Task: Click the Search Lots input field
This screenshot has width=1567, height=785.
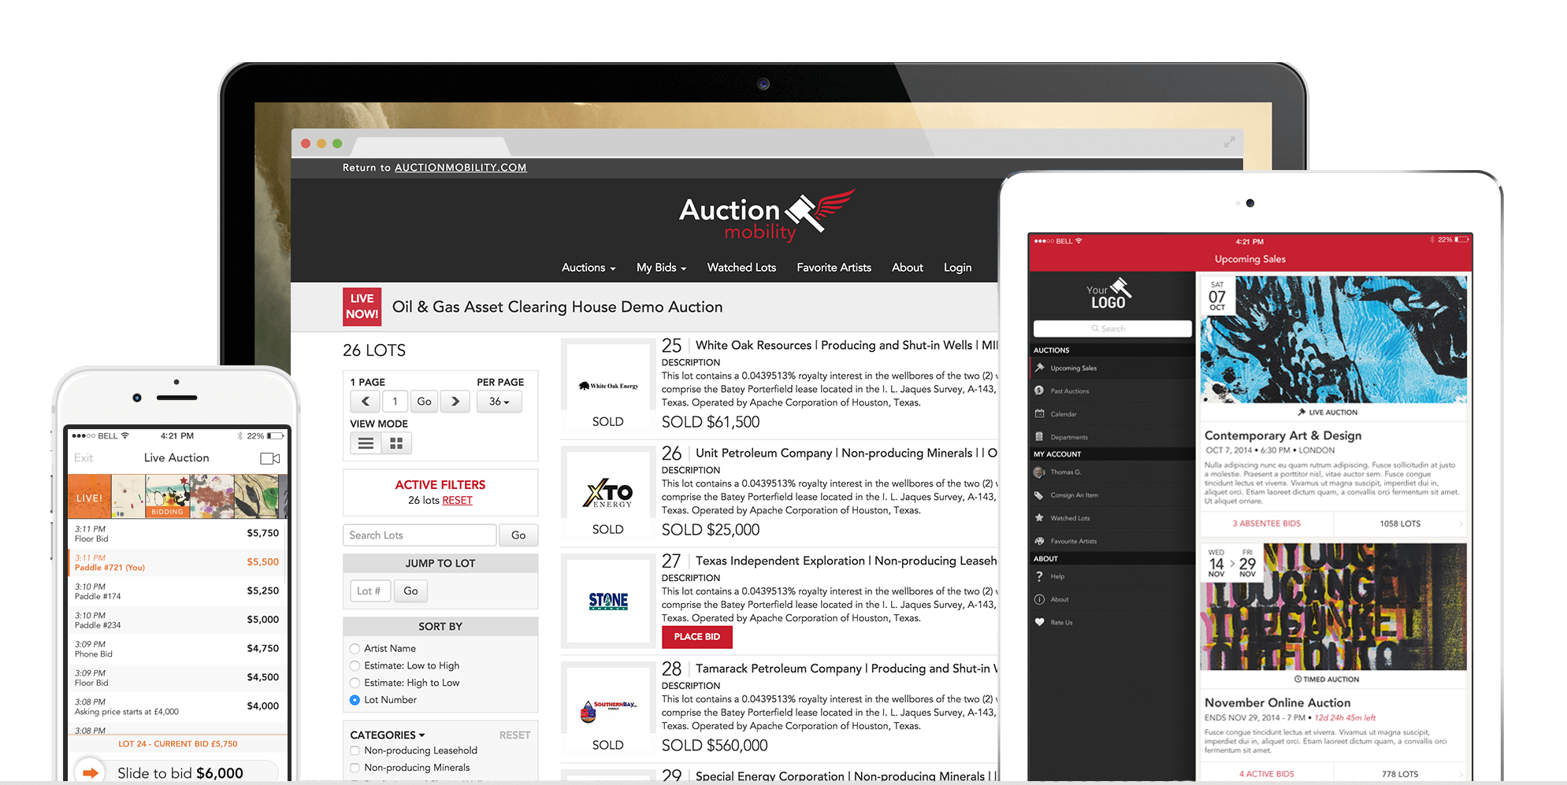Action: pos(419,535)
